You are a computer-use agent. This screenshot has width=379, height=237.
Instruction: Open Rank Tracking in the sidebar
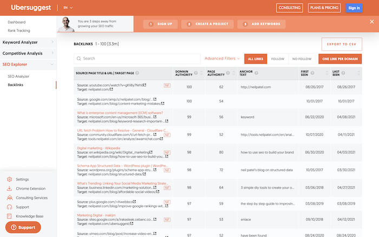pyautogui.click(x=19, y=31)
